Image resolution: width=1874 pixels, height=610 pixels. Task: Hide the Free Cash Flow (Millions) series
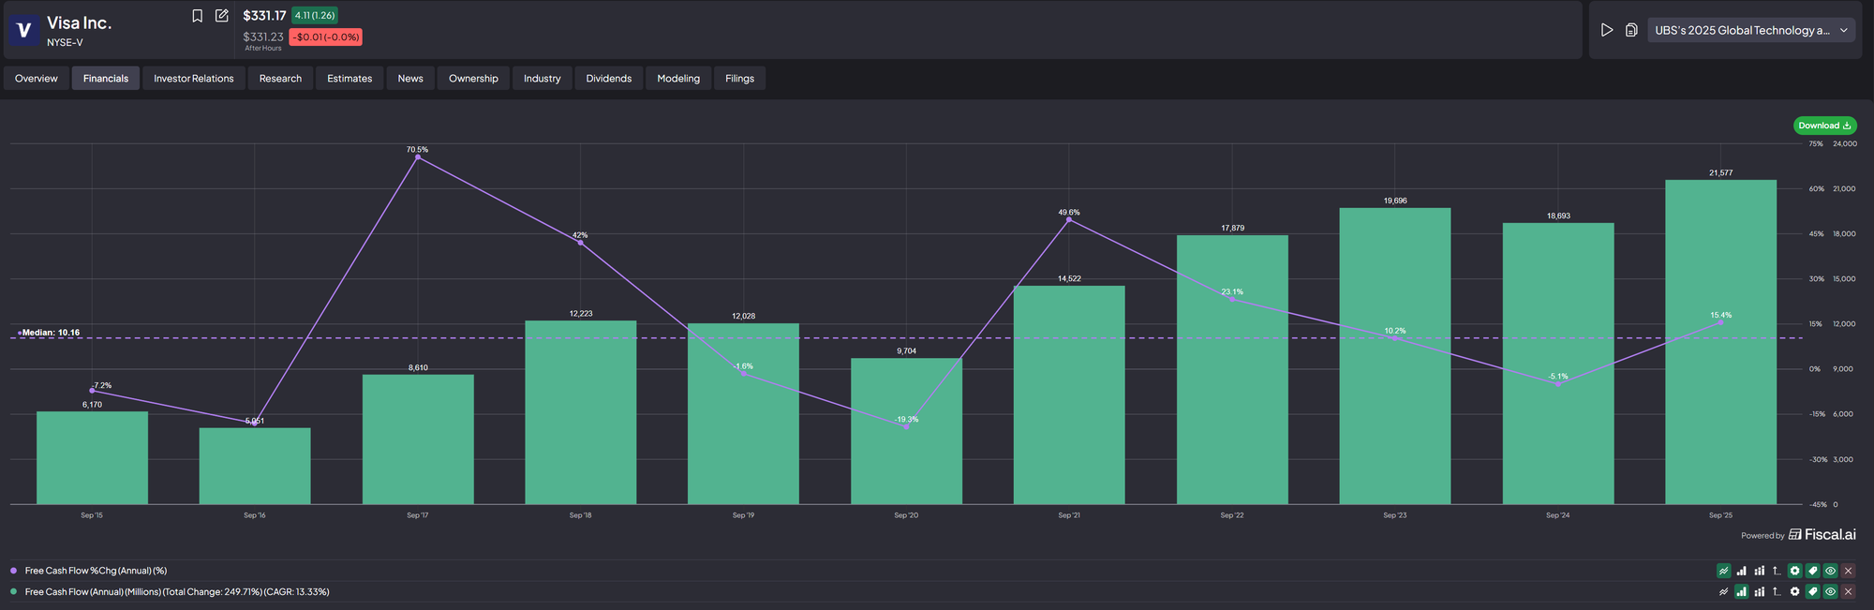pos(1830,592)
